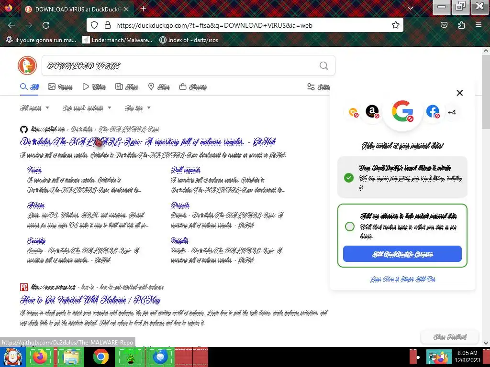Open File Explorer from the taskbar

[71, 357]
